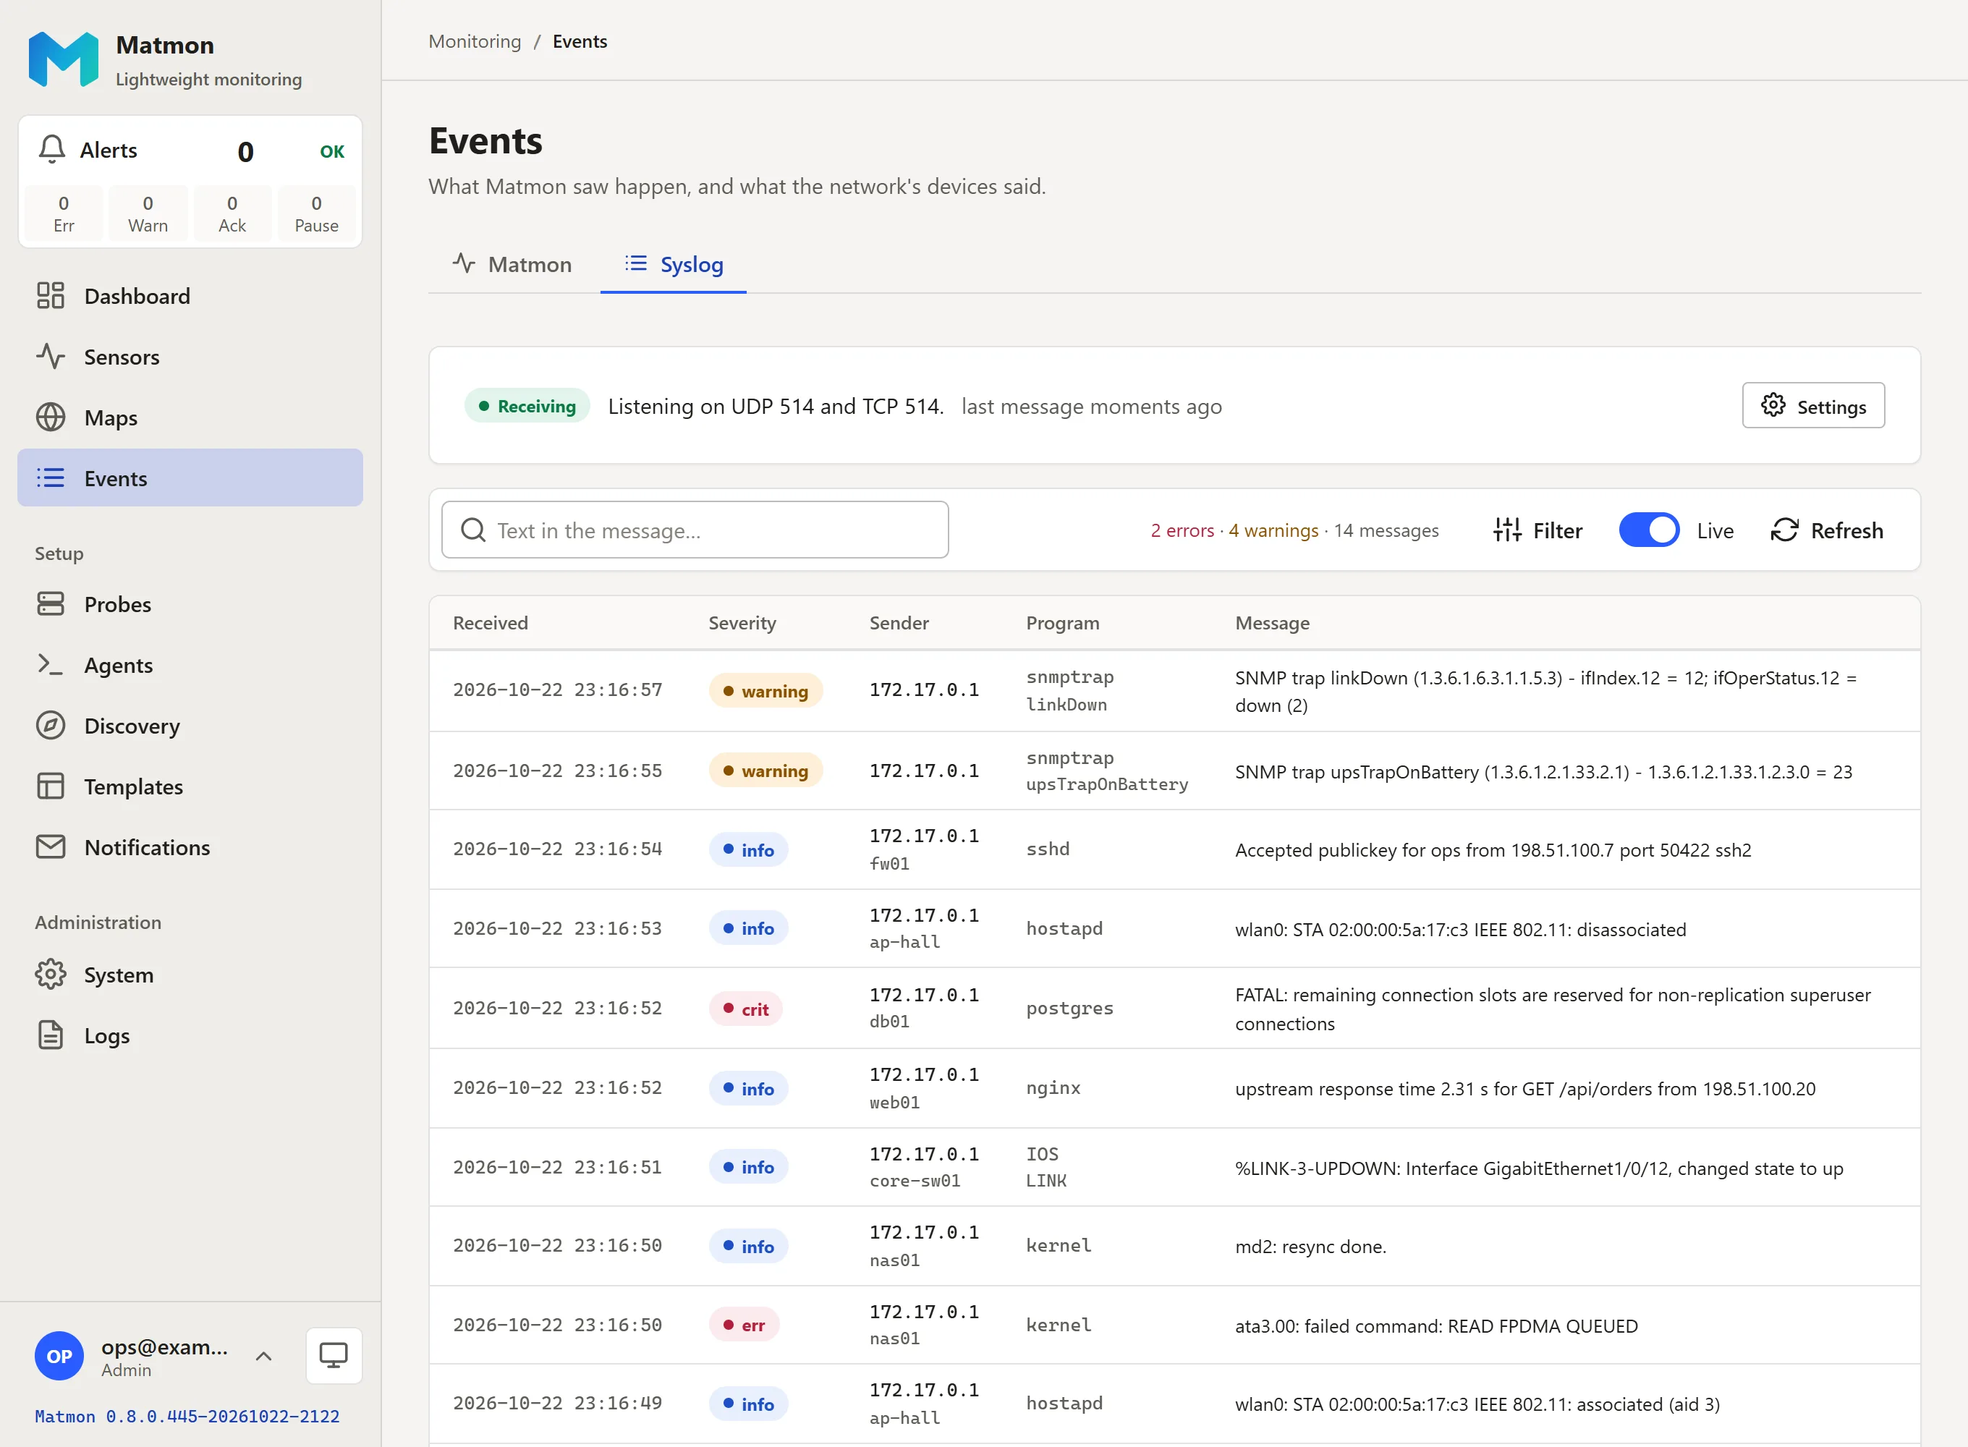Image resolution: width=1968 pixels, height=1447 pixels.
Task: Select the Syslog tab
Action: [x=674, y=263]
